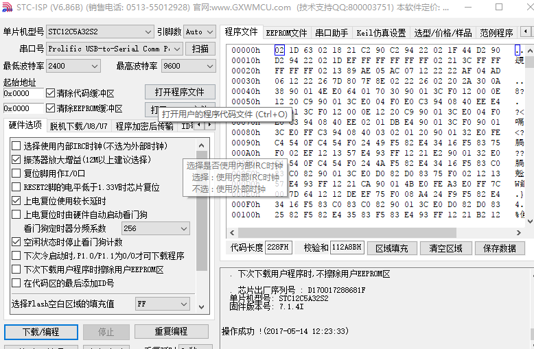Viewport: 534px width, 349px height.
Task: Click hardware options vertical scrollbar thumb
Action: pos(202,211)
